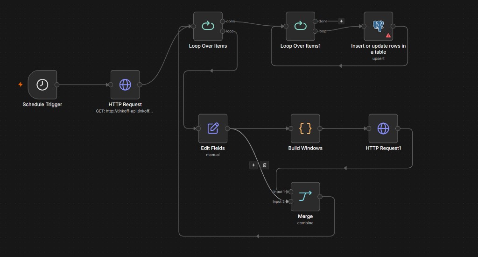
Task: Click the Build Windows output connector
Action: click(320, 128)
